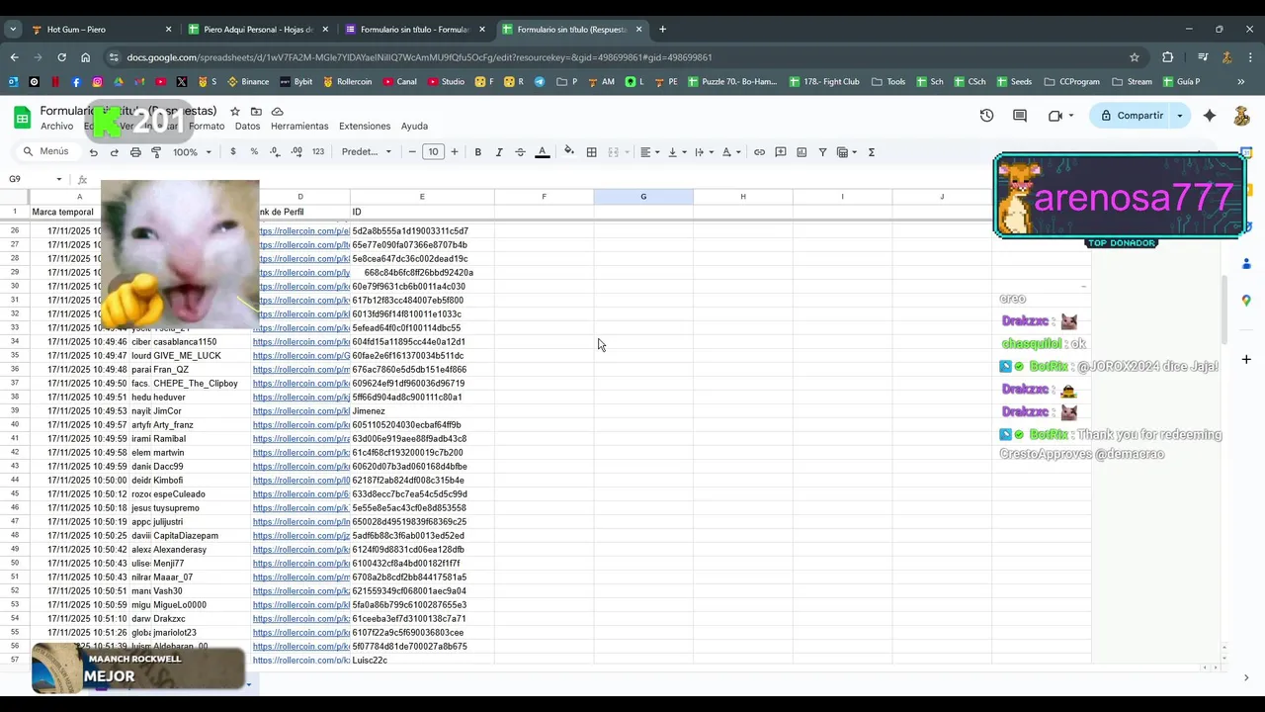Create a filter with the funnel icon
The width and height of the screenshot is (1265, 712).
click(x=822, y=152)
